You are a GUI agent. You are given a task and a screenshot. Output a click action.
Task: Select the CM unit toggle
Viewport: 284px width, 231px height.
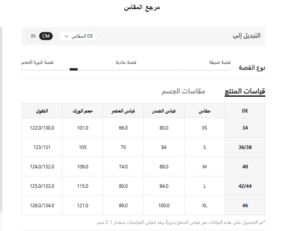click(46, 36)
